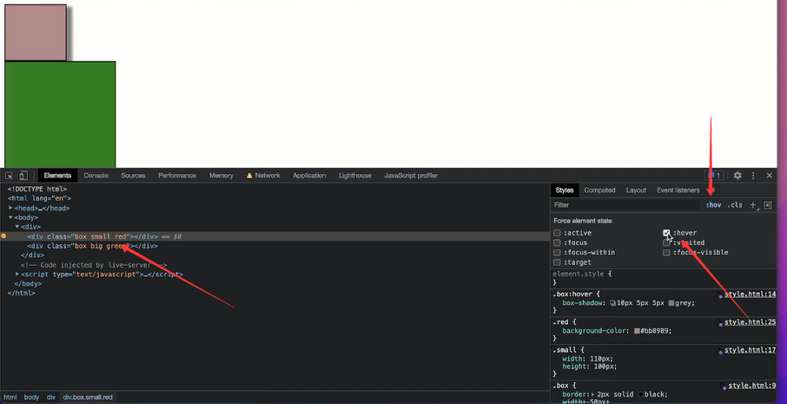The width and height of the screenshot is (787, 404).
Task: Open DevTools settings gear
Action: [737, 176]
